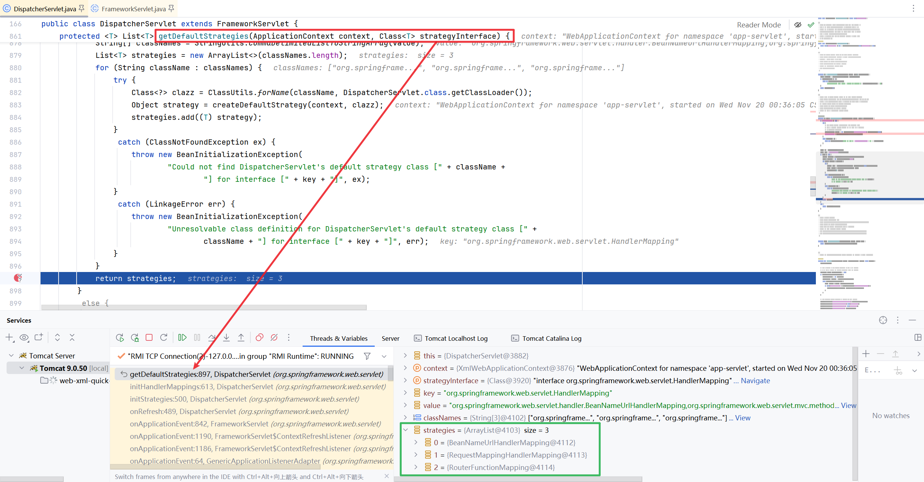Switch to the Tomcat Catalina Log tab
Screen dimensions: 924x482
point(552,338)
